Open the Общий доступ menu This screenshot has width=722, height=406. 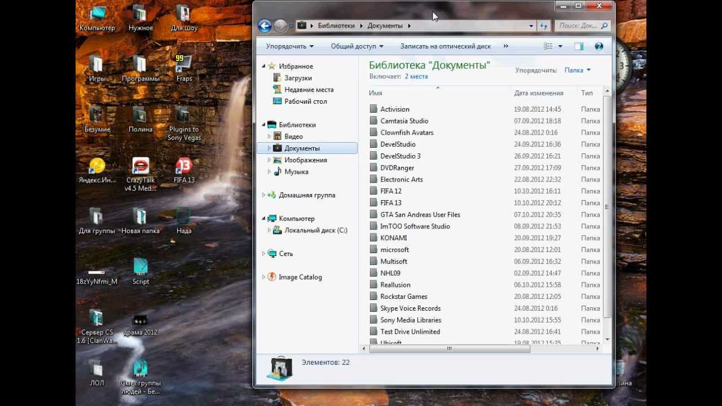(357, 46)
